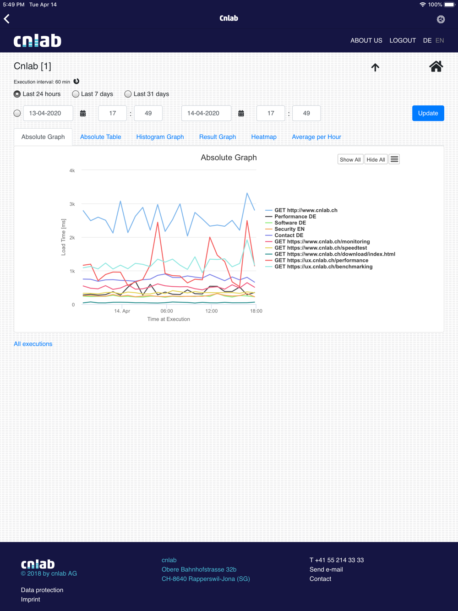Click the cnlab address link in footer
Viewport: 458px width, 611px height.
pos(206,569)
